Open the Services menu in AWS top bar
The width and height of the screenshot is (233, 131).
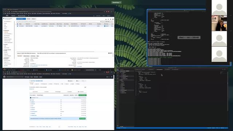[13, 16]
